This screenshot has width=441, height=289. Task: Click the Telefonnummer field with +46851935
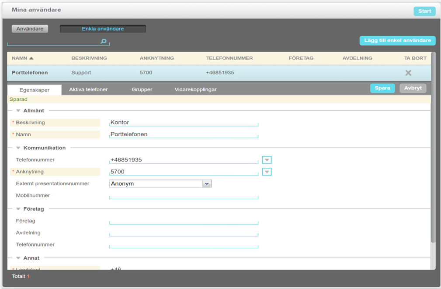pyautogui.click(x=184, y=160)
